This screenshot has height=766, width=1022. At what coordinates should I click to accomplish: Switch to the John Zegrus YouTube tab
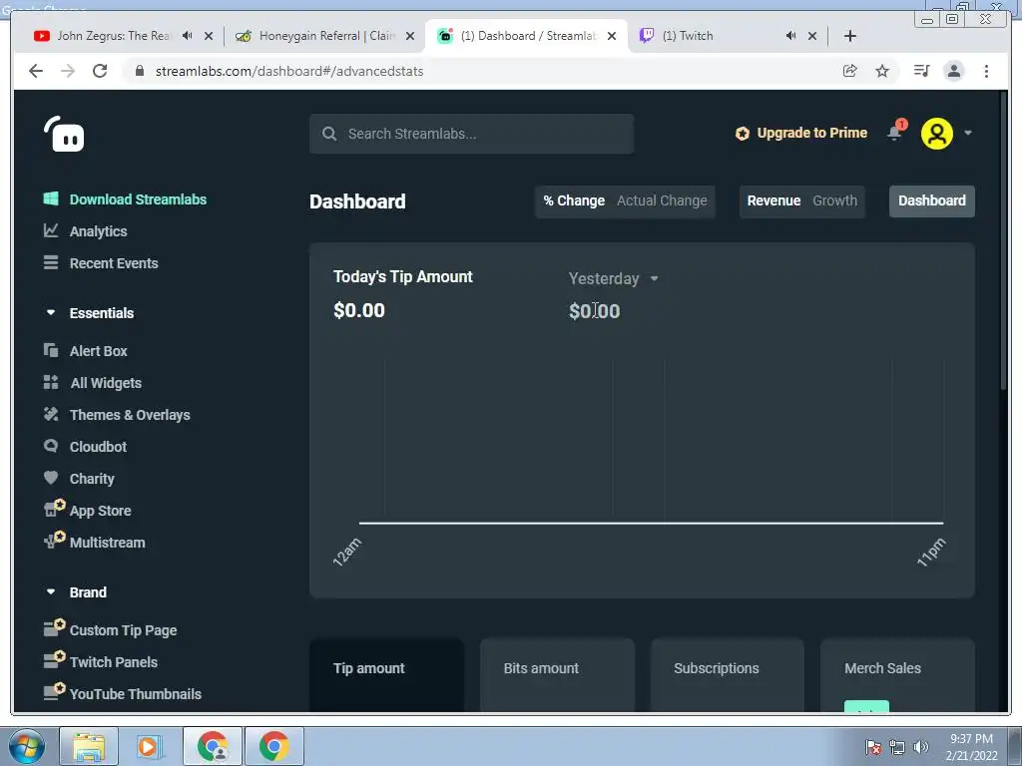pyautogui.click(x=114, y=36)
